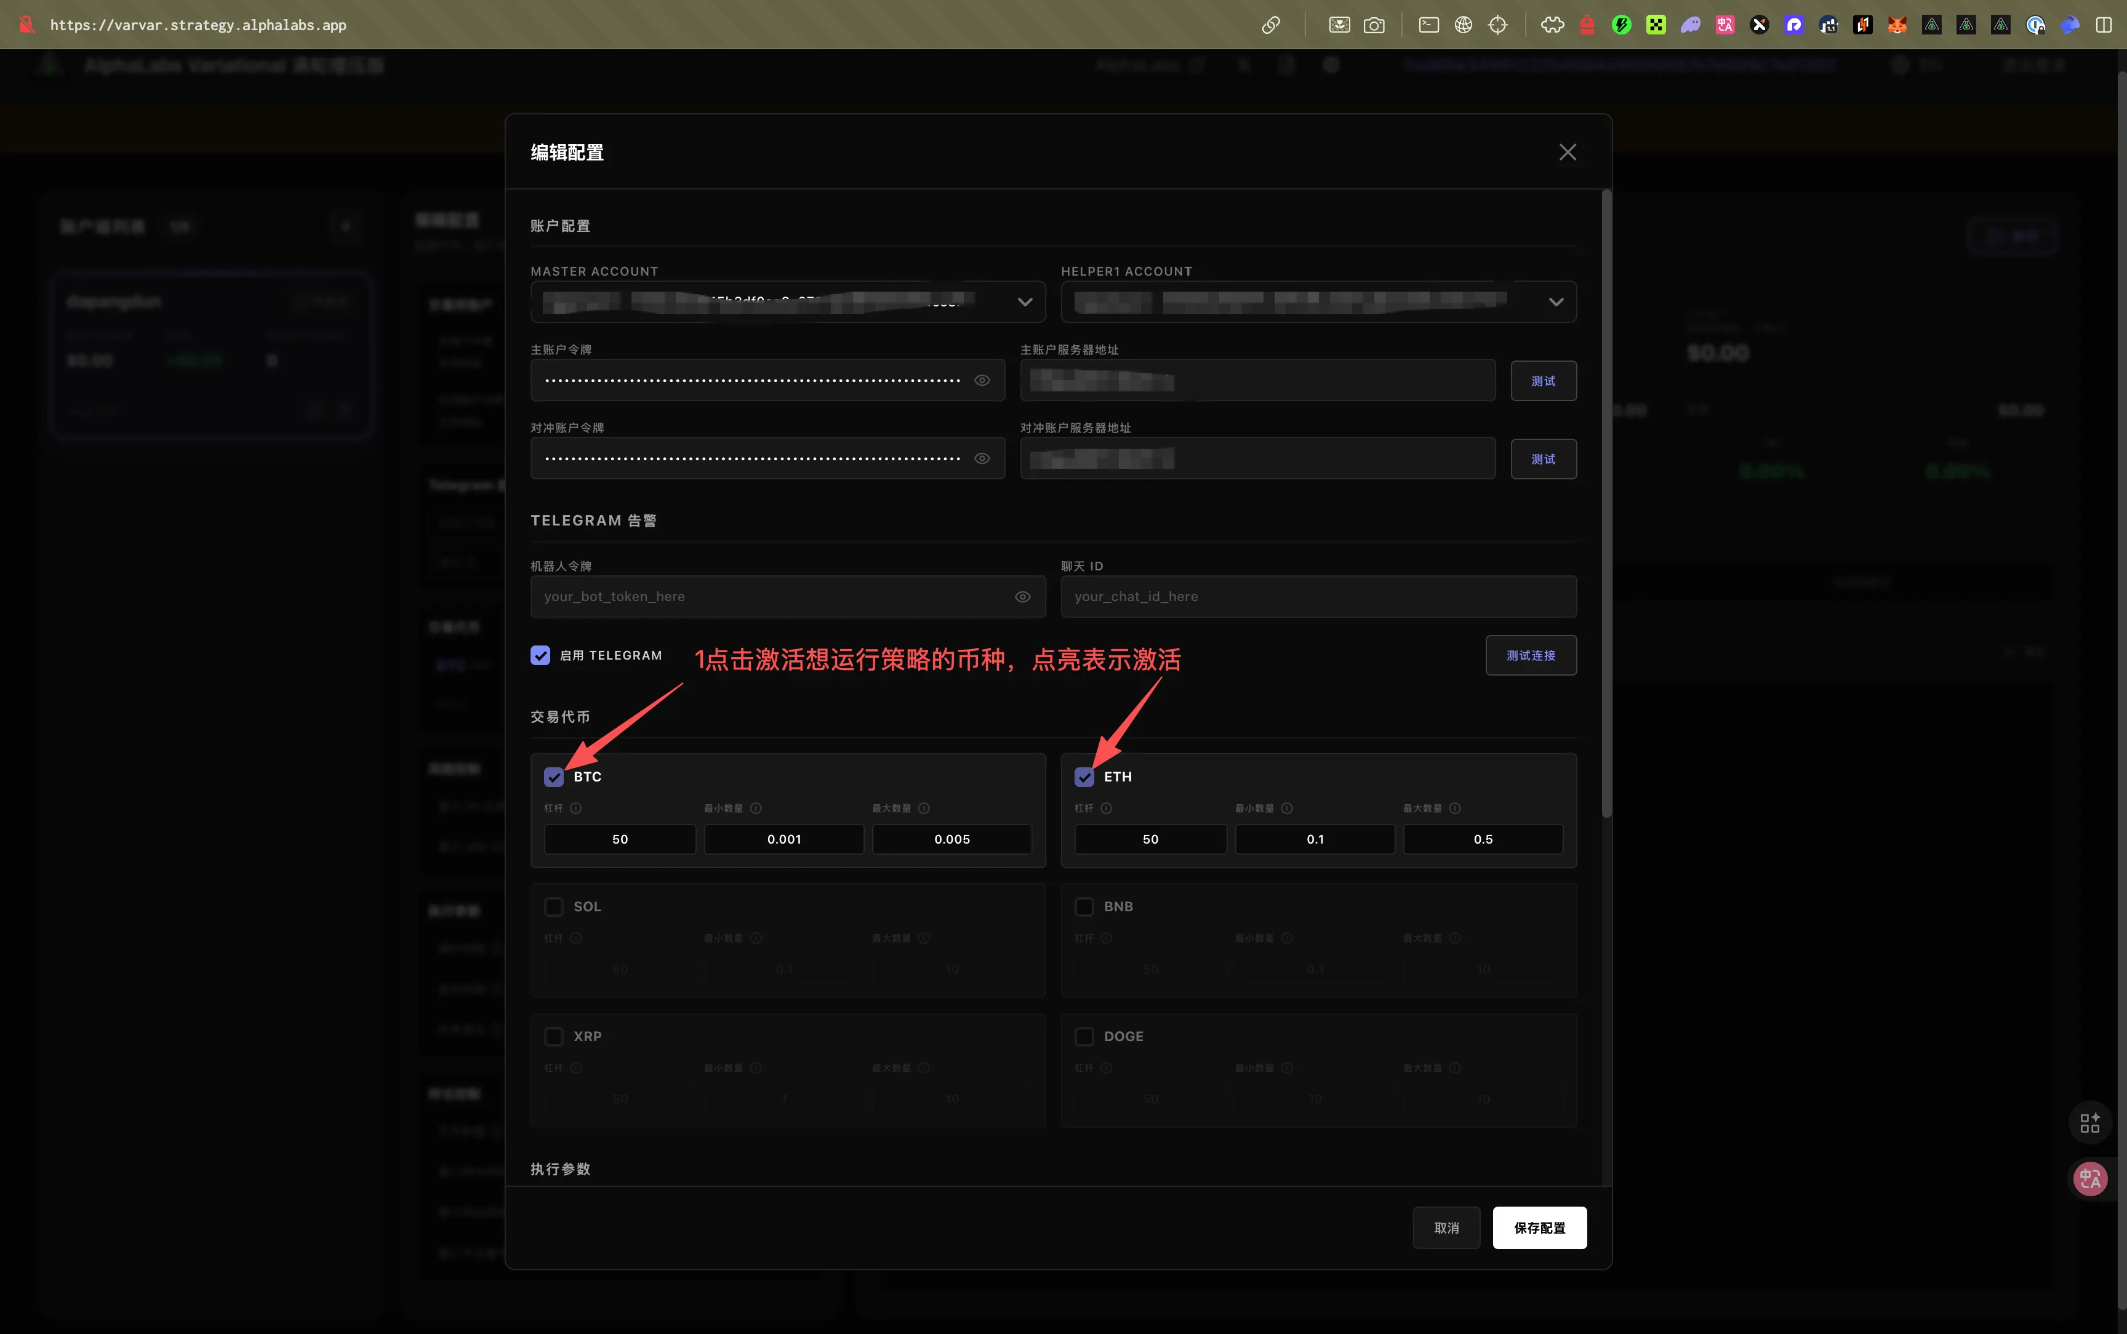Click the camera screenshot icon
The height and width of the screenshot is (1334, 2127).
[1374, 25]
